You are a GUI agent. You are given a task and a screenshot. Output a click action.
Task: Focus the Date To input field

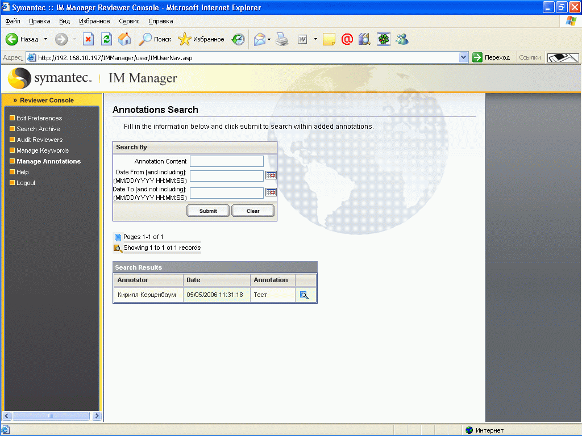point(227,193)
